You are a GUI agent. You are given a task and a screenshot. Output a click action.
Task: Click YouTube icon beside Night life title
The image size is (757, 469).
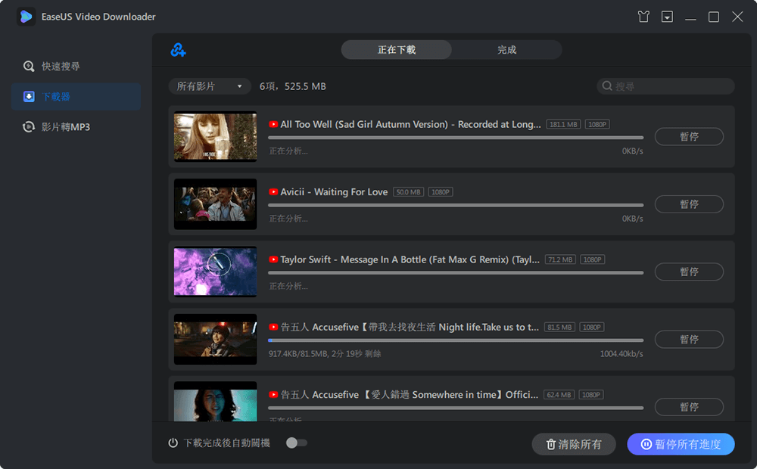pos(273,327)
